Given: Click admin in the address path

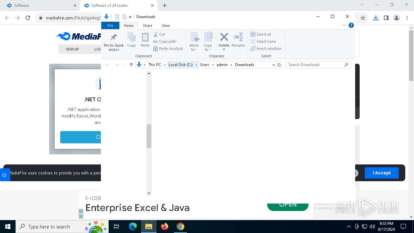Looking at the screenshot, I should 222,65.
